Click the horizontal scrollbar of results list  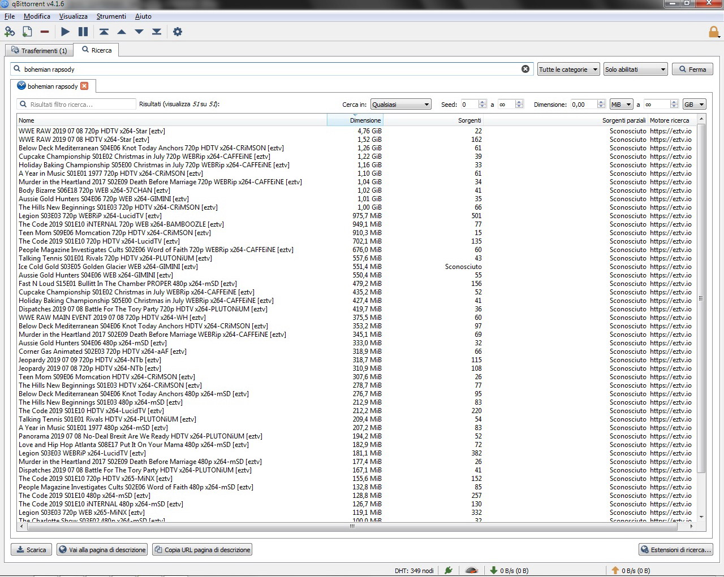(x=352, y=526)
